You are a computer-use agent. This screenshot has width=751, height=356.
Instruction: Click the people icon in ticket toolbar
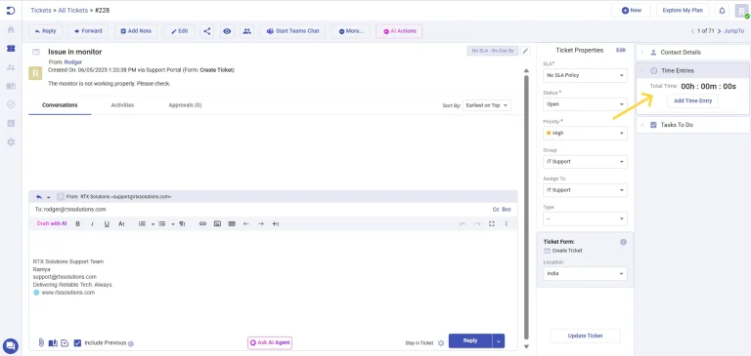(247, 31)
